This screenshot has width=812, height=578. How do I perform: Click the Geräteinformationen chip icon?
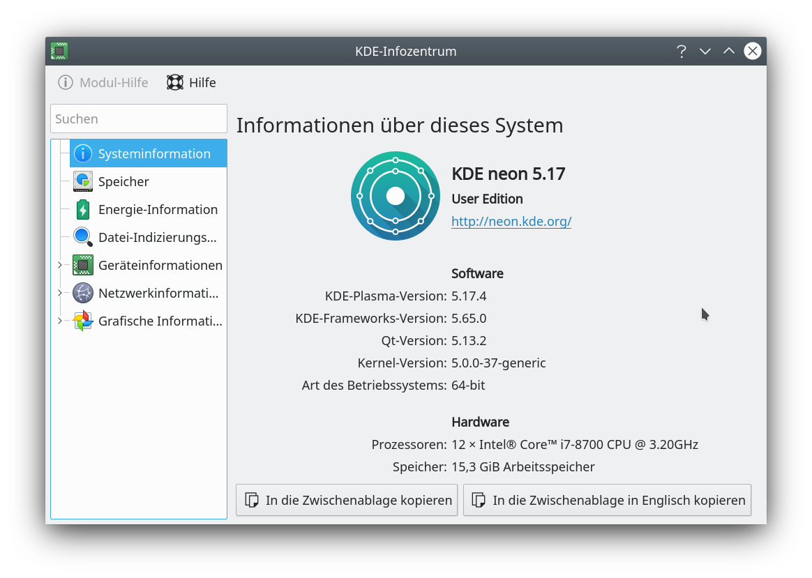[82, 264]
